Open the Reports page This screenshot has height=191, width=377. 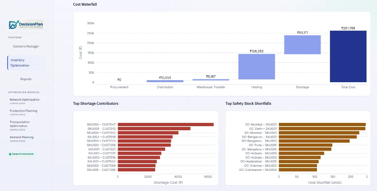pyautogui.click(x=26, y=79)
